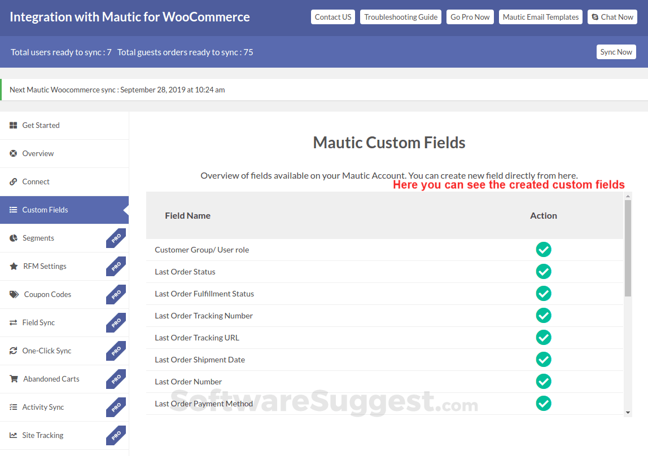Click the PRO badge beside One-Click Sync
This screenshot has height=456, width=648.
[x=116, y=351]
